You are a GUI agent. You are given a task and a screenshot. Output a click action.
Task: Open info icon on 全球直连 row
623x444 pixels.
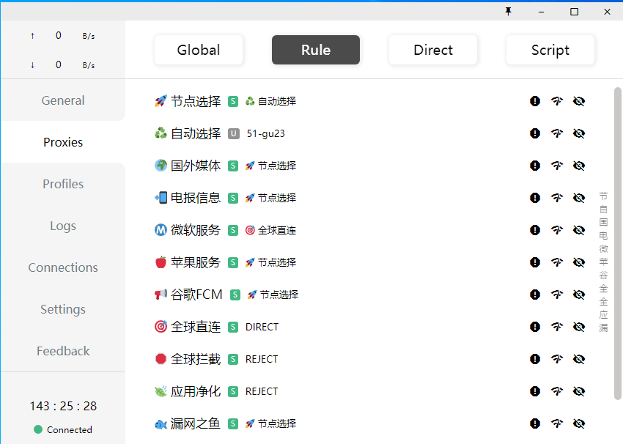coord(535,327)
